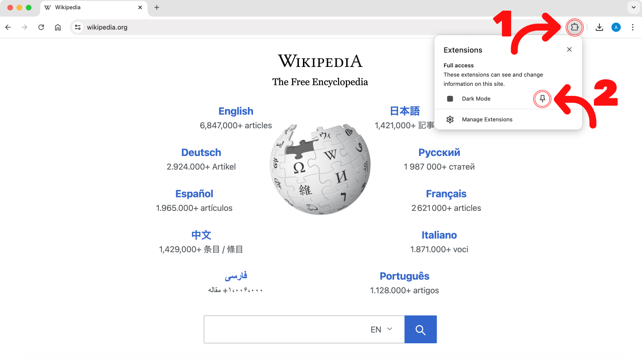Open Français Wikipedia link
The height and width of the screenshot is (359, 642).
coord(446,194)
